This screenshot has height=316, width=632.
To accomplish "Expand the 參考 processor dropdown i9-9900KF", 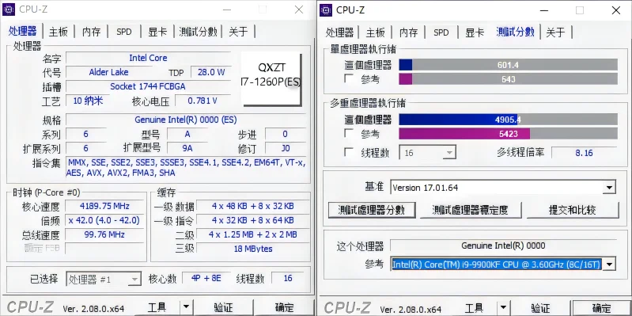I will coord(609,265).
